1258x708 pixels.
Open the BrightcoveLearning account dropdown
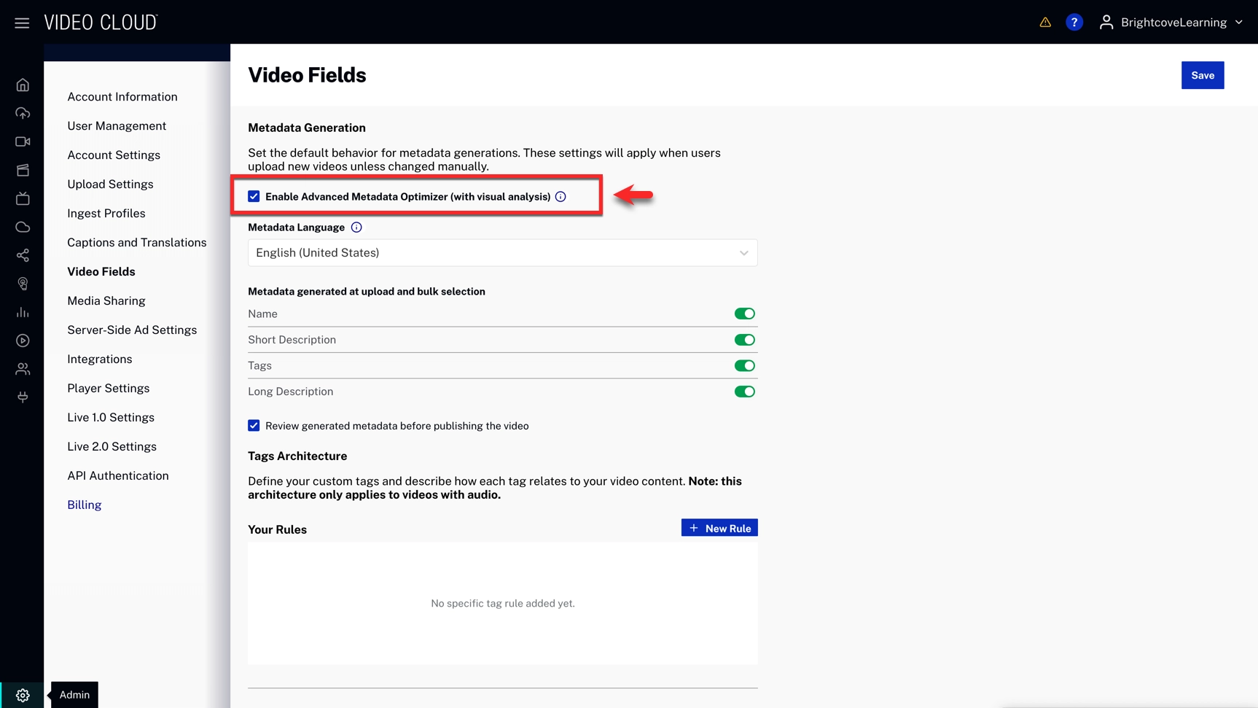[x=1172, y=23]
